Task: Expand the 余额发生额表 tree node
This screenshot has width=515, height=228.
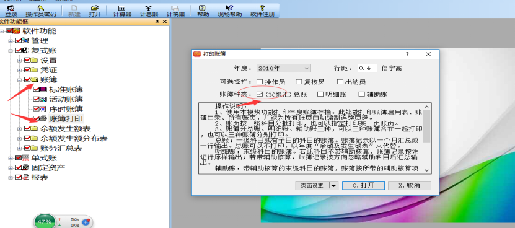Action: click(20, 128)
